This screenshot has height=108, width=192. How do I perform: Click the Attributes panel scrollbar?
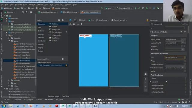click(x=188, y=29)
